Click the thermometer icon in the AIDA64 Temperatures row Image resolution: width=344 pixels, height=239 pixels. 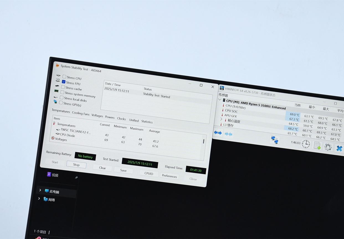pos(54,123)
